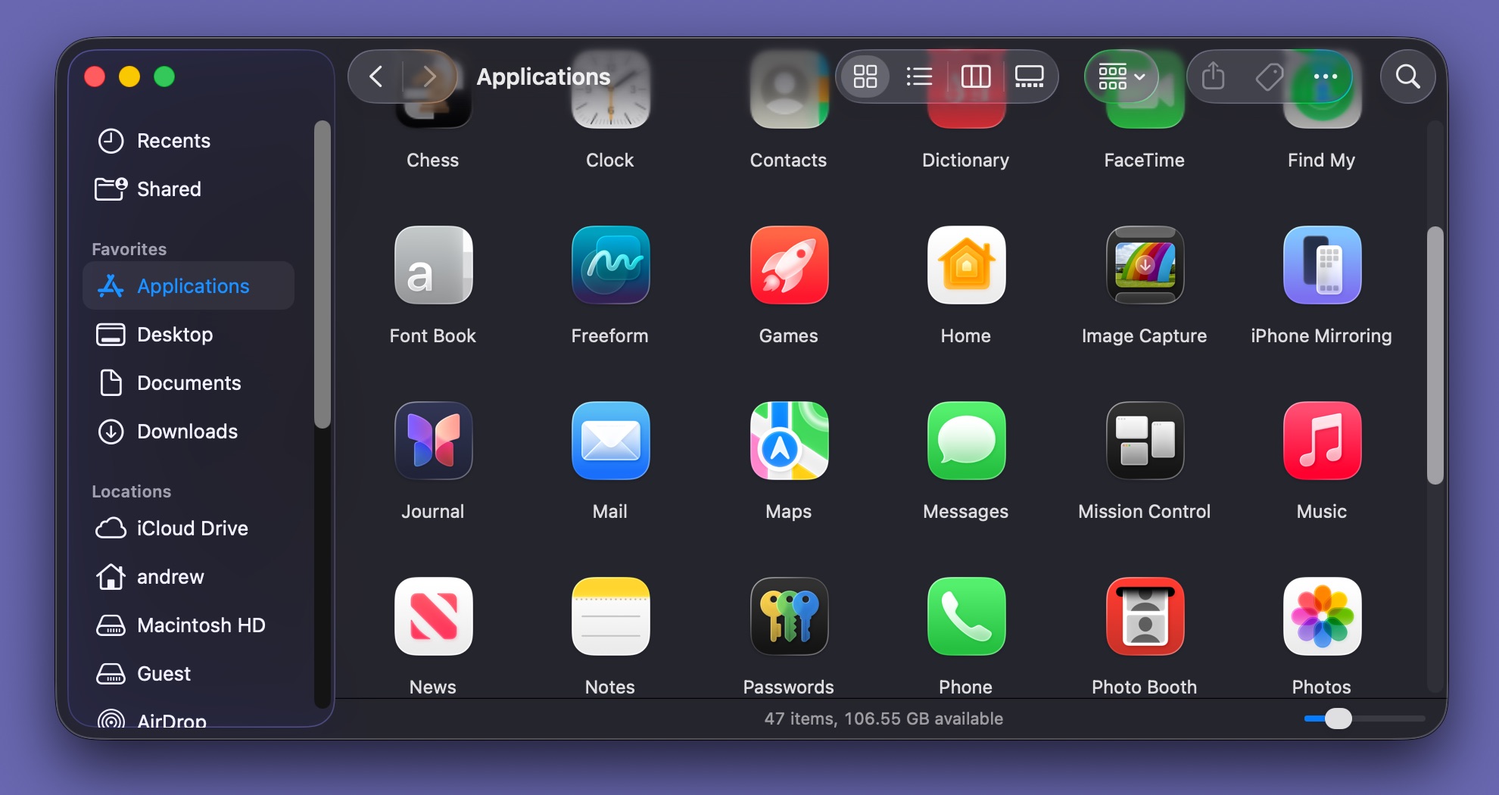
Task: Open the Freeform app icon
Action: 610,265
